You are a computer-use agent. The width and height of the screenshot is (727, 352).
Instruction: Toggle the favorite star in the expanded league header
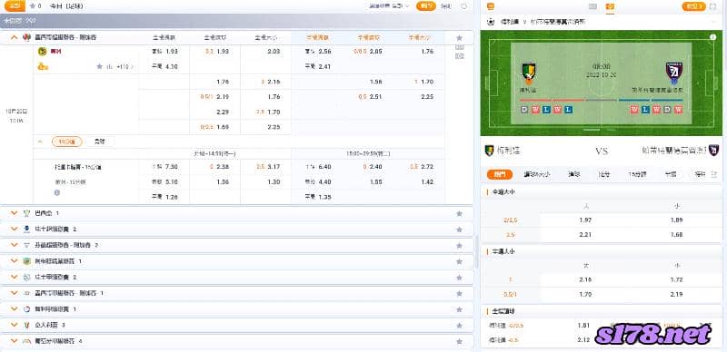pos(459,37)
